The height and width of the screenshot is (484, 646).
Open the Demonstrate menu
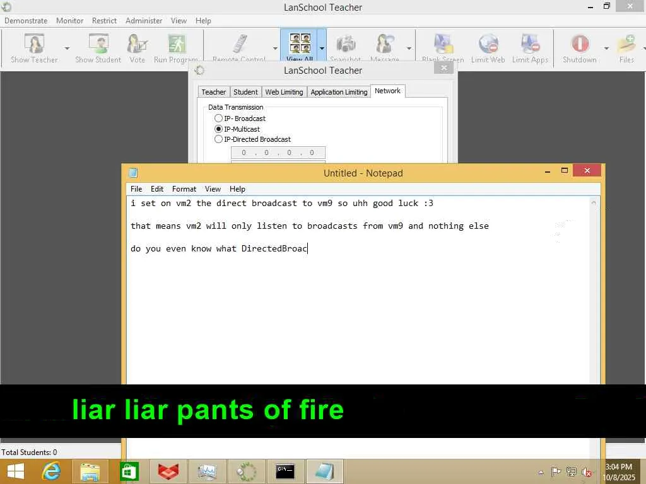(x=26, y=21)
